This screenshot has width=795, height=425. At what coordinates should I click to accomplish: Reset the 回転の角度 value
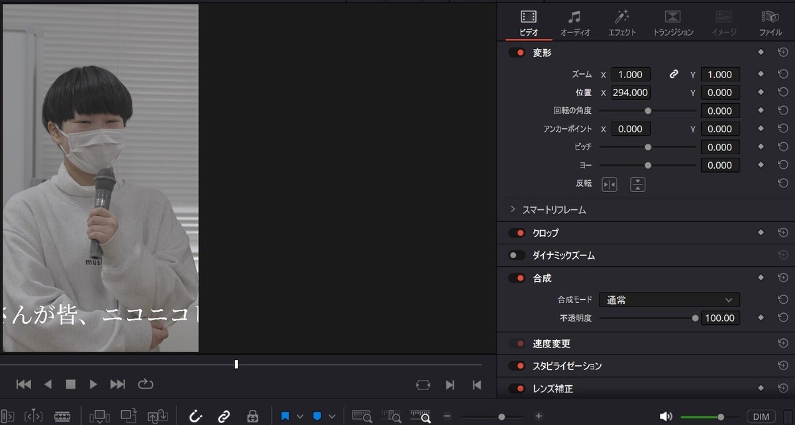tap(783, 111)
